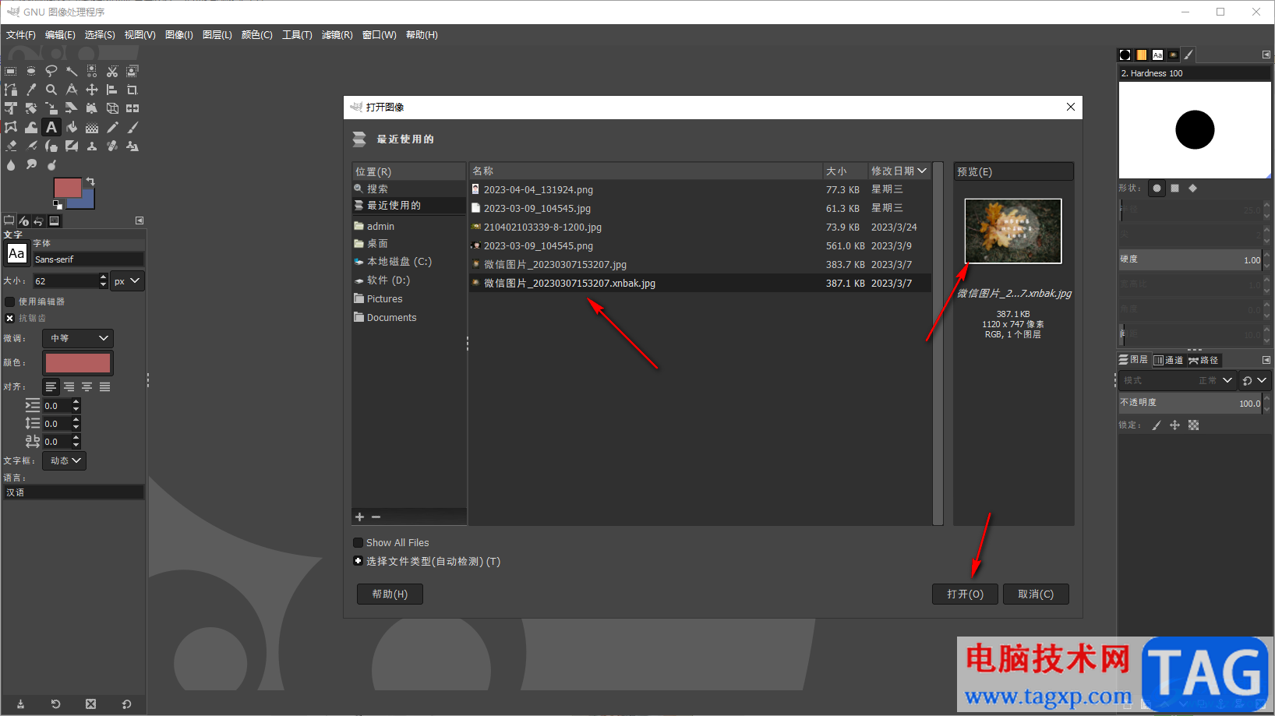
Task: Click the foreground color swatch
Action: pos(67,188)
